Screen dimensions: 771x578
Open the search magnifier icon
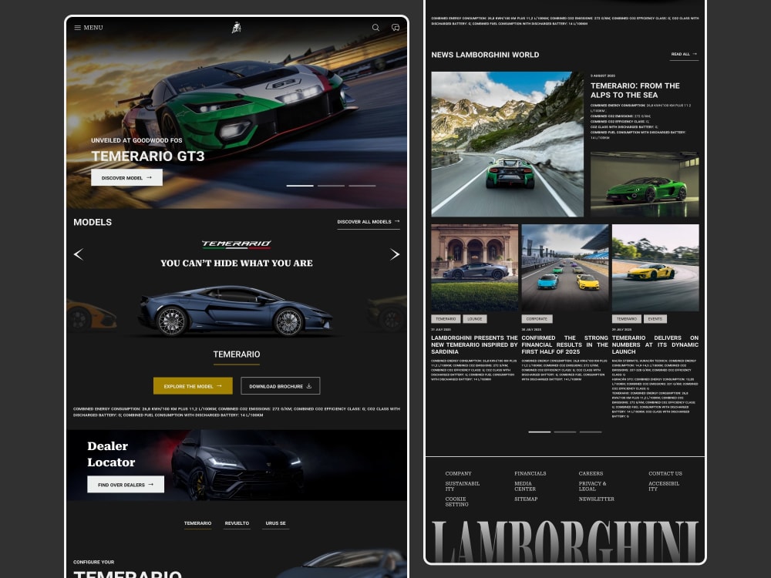point(375,28)
